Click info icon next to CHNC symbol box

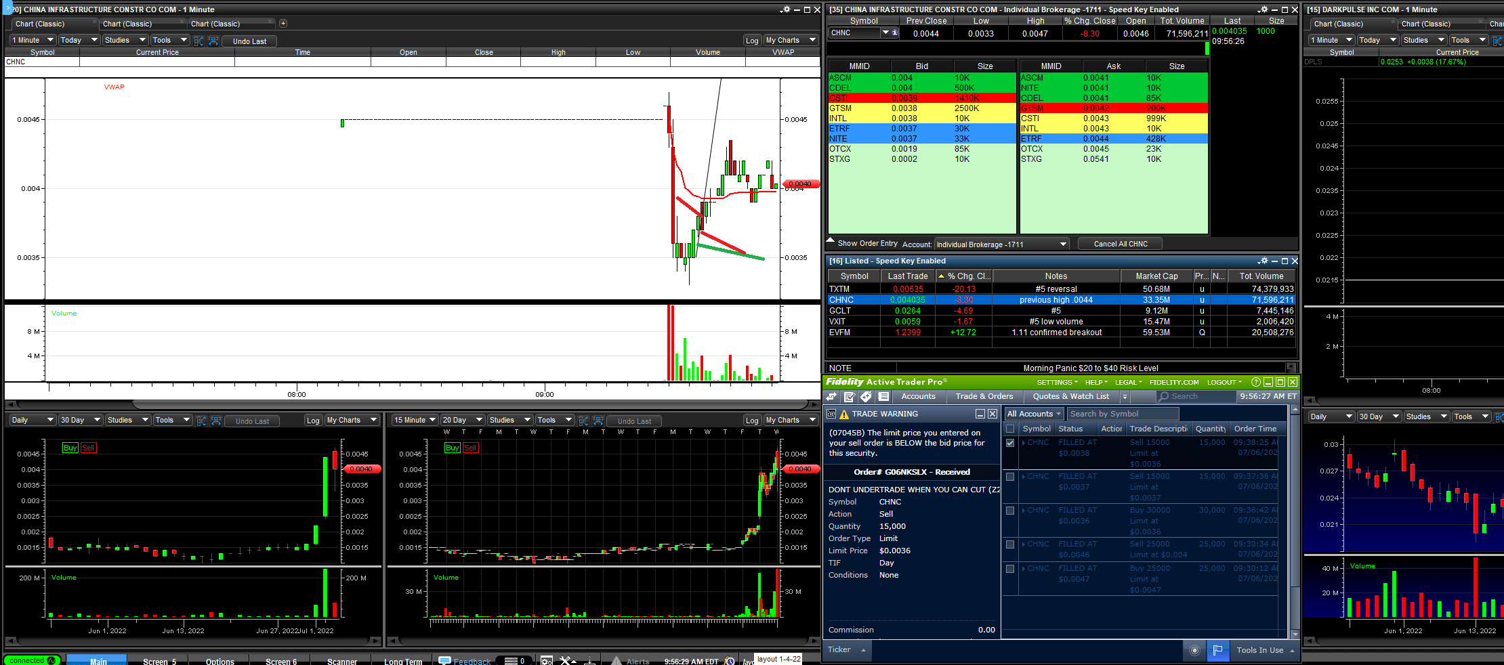[x=894, y=33]
